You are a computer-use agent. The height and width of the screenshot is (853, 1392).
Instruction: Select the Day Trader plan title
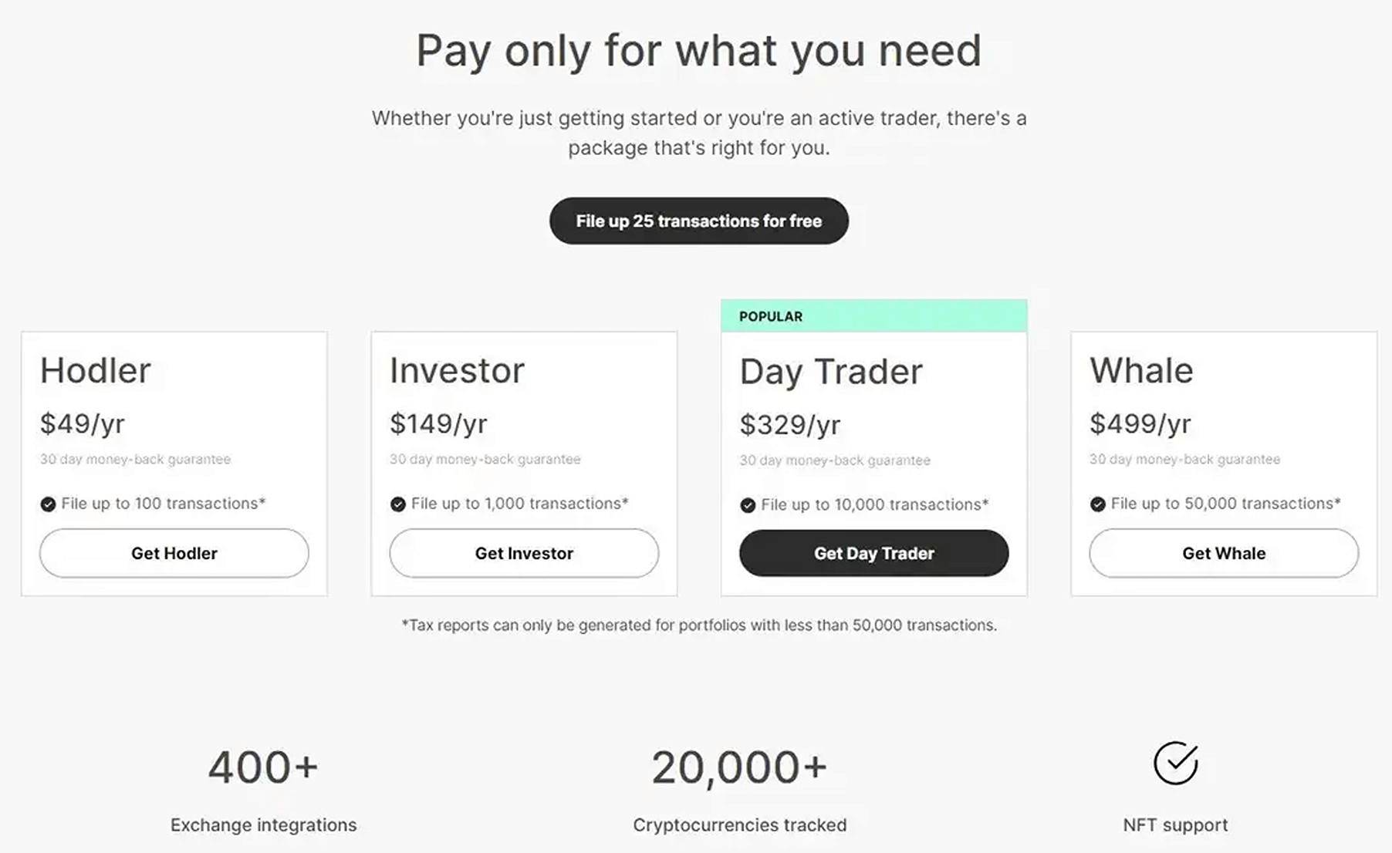point(831,372)
